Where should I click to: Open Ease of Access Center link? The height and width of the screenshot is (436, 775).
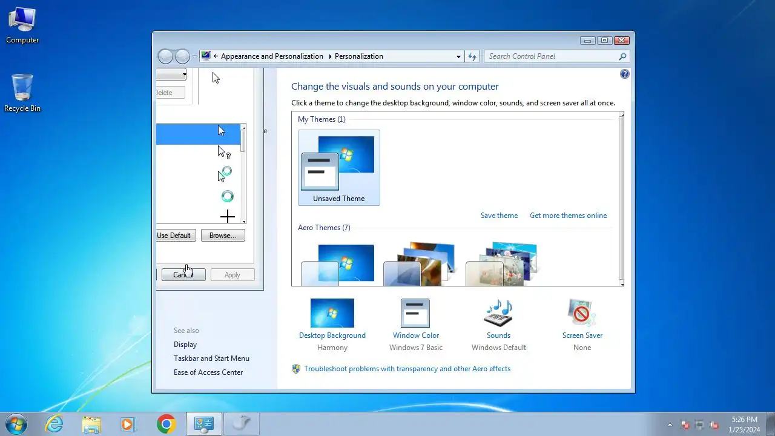(x=208, y=372)
